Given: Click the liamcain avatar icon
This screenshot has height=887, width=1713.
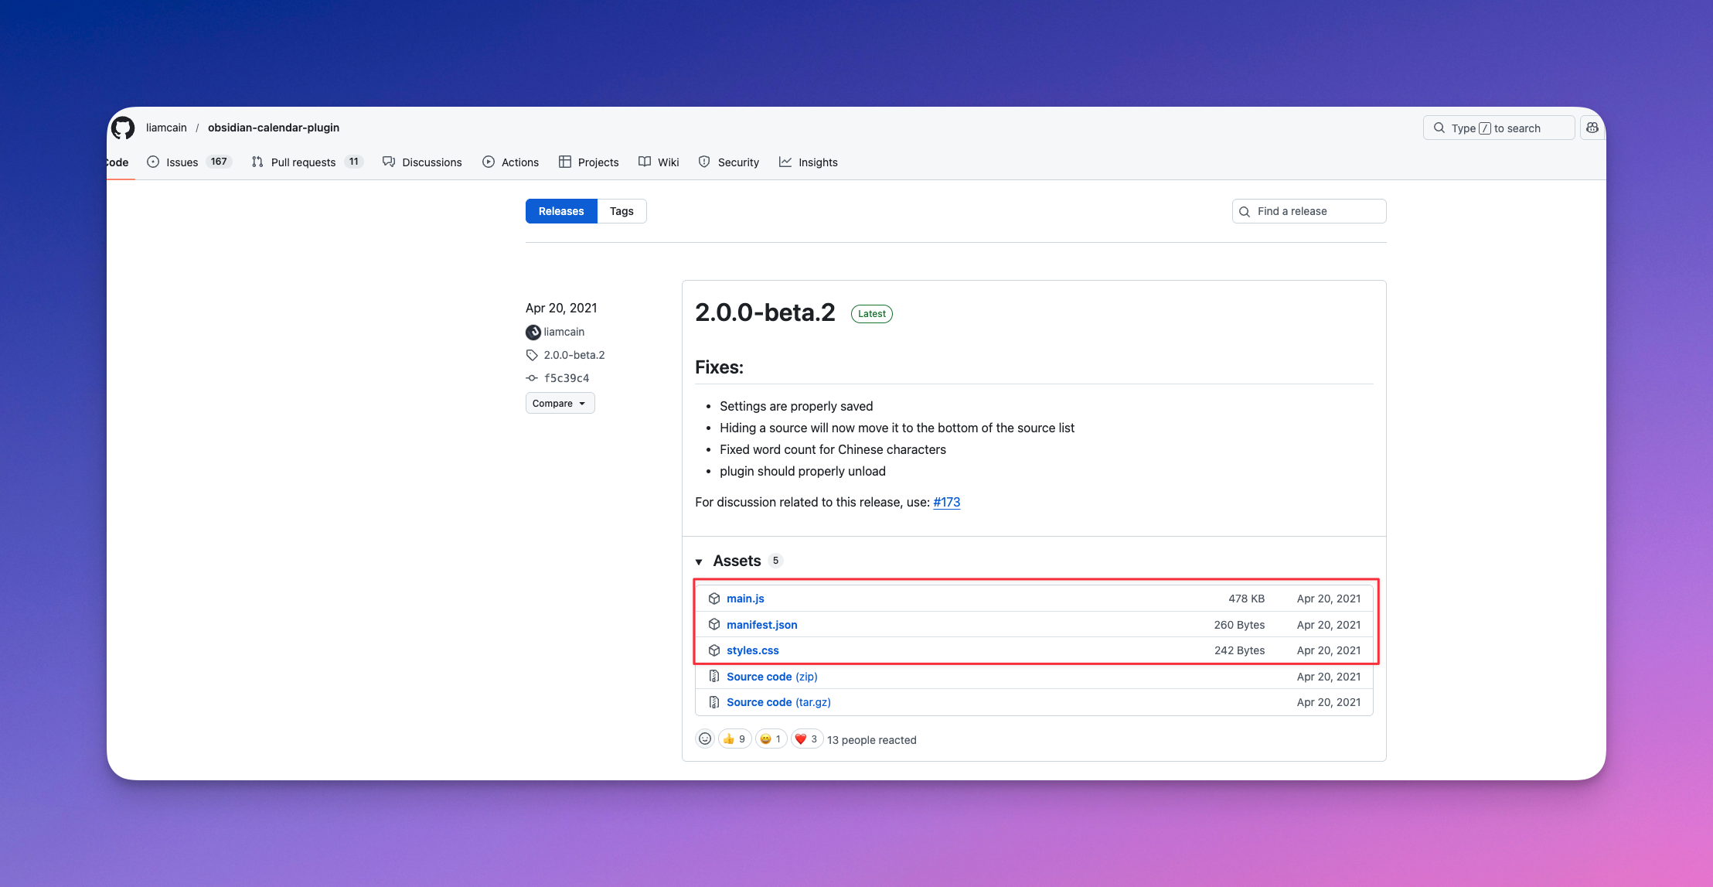Looking at the screenshot, I should 533,332.
